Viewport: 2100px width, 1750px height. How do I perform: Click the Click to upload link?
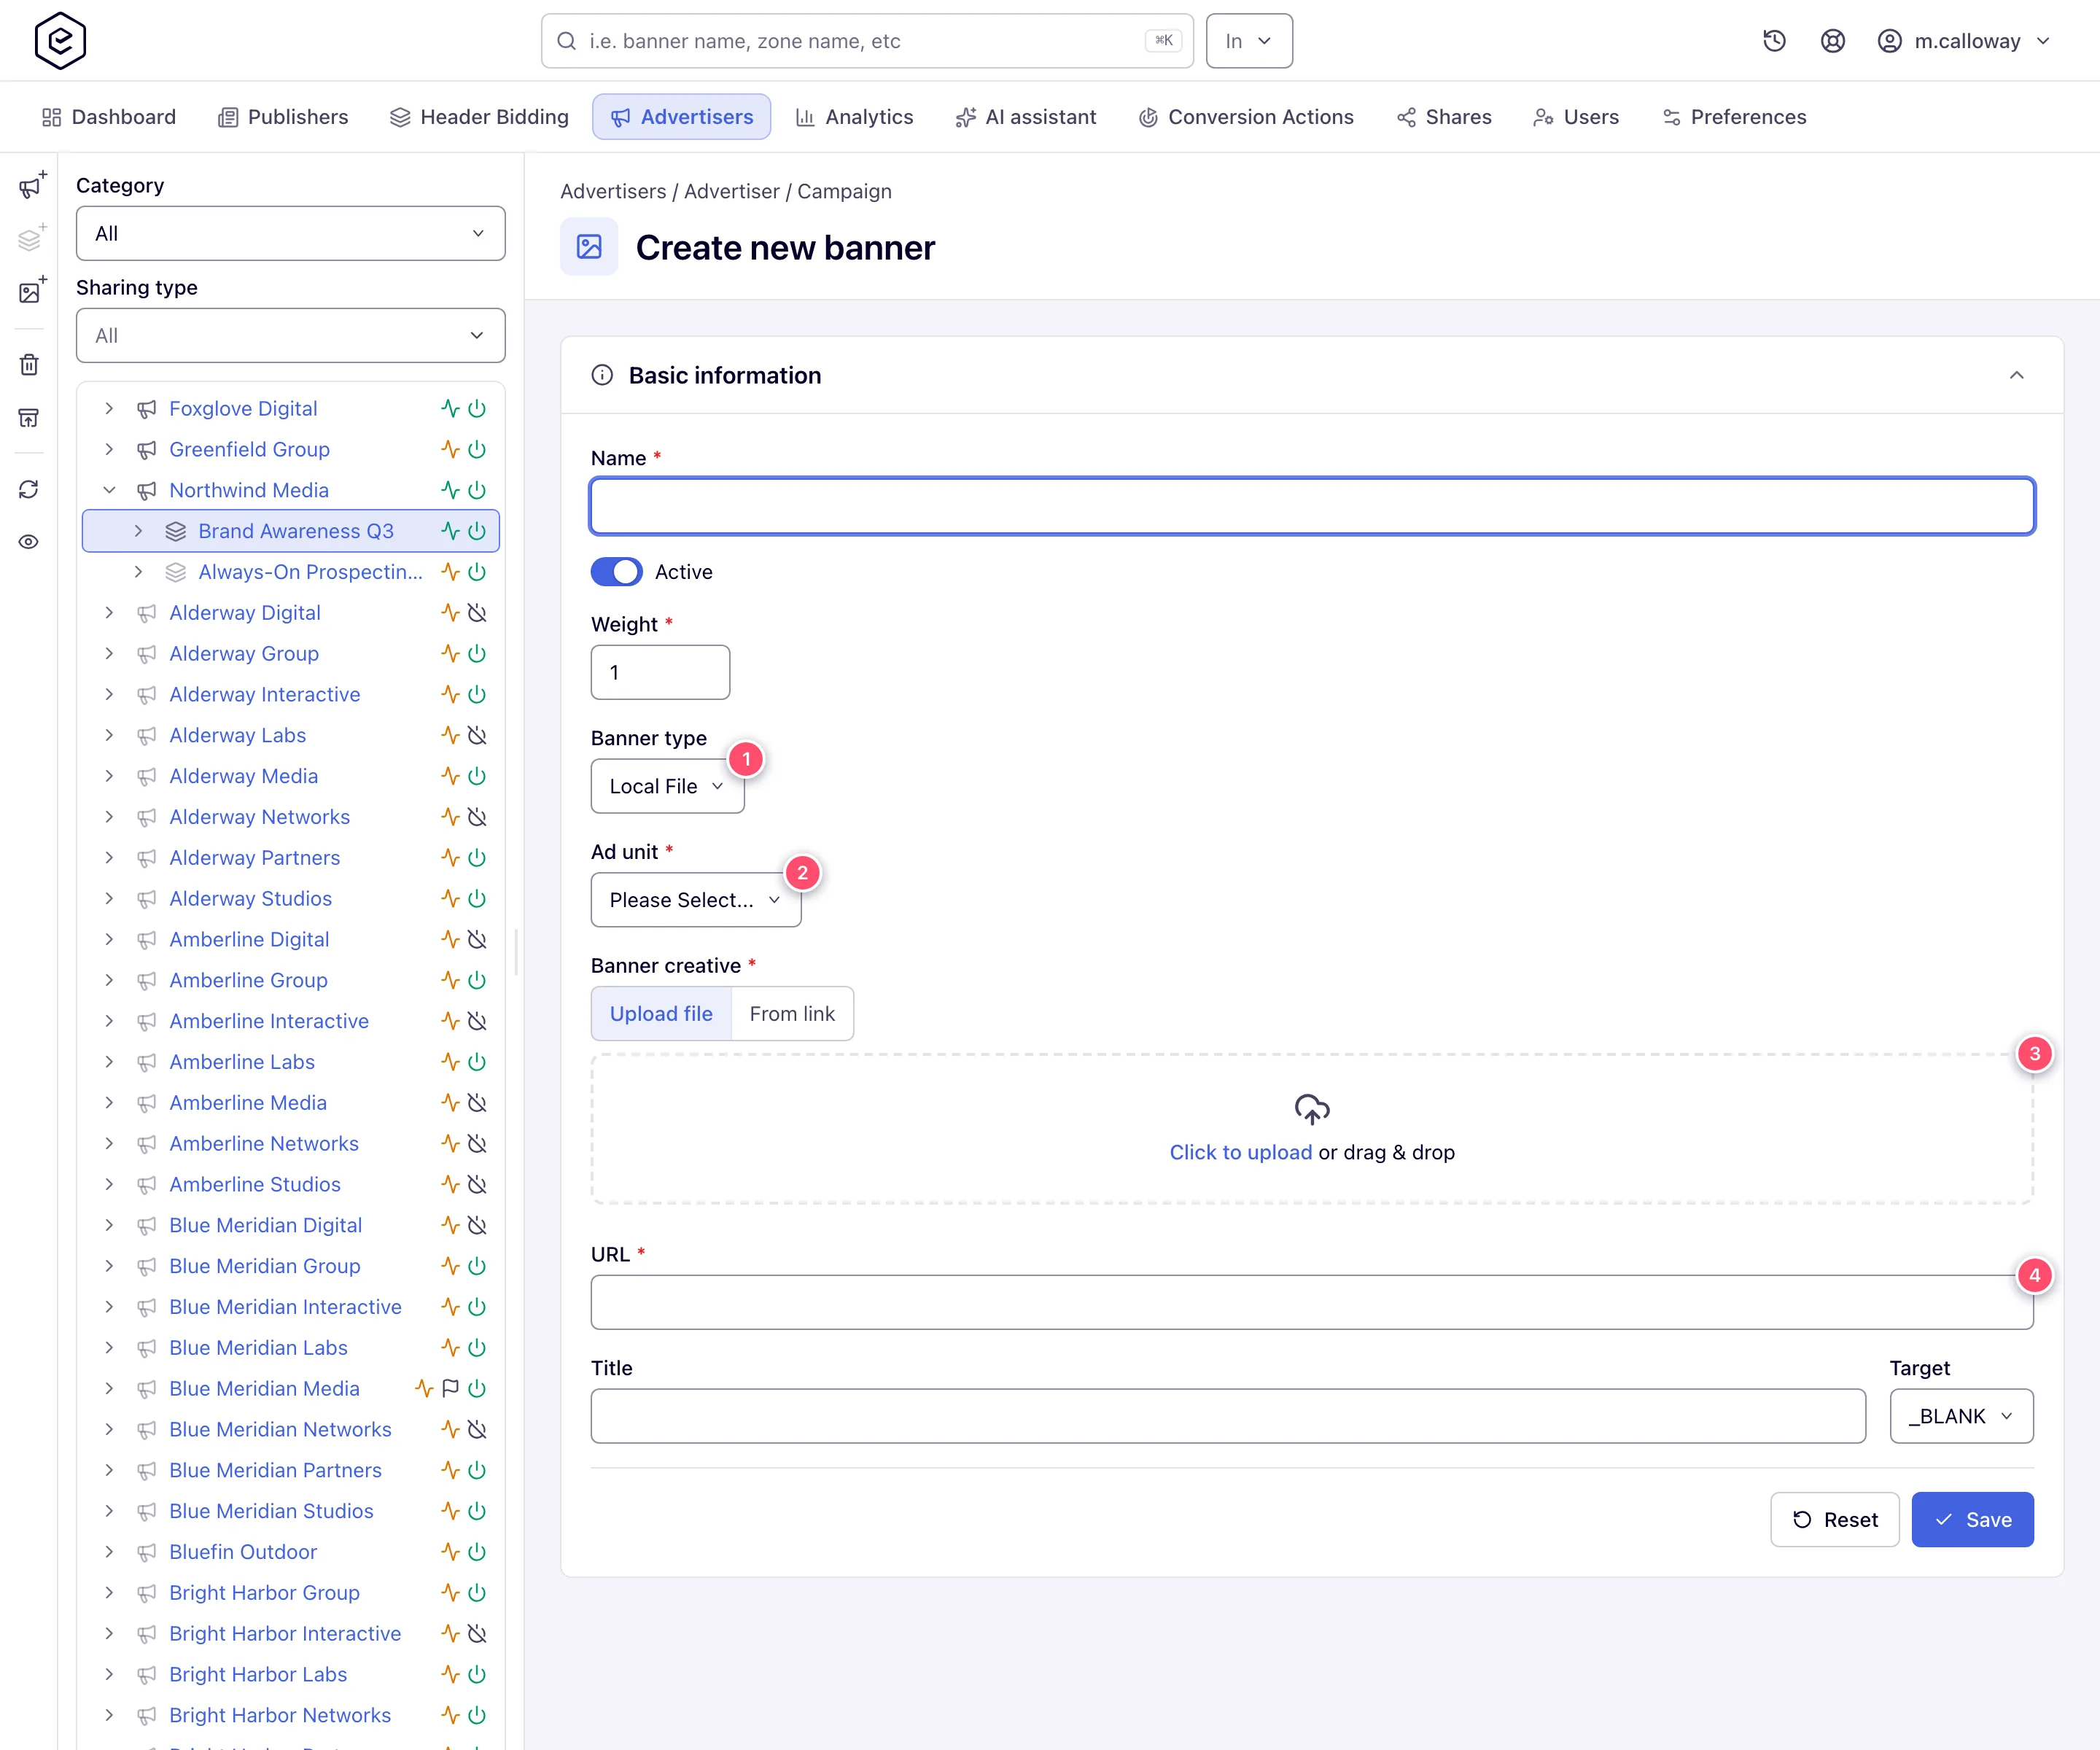pyautogui.click(x=1240, y=1152)
